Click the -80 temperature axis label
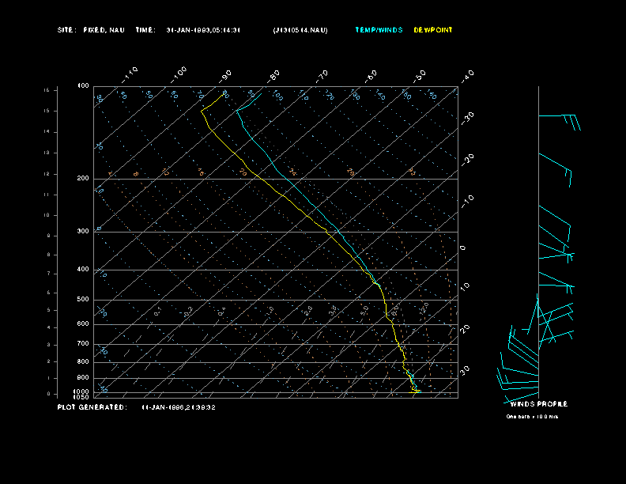This screenshot has height=484, width=626. click(x=274, y=75)
